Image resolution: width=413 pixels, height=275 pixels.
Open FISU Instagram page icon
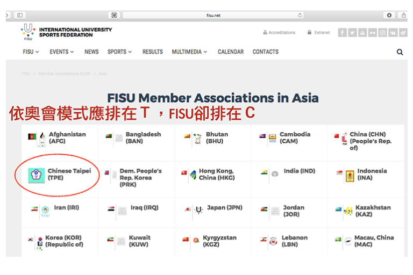[x=383, y=33]
